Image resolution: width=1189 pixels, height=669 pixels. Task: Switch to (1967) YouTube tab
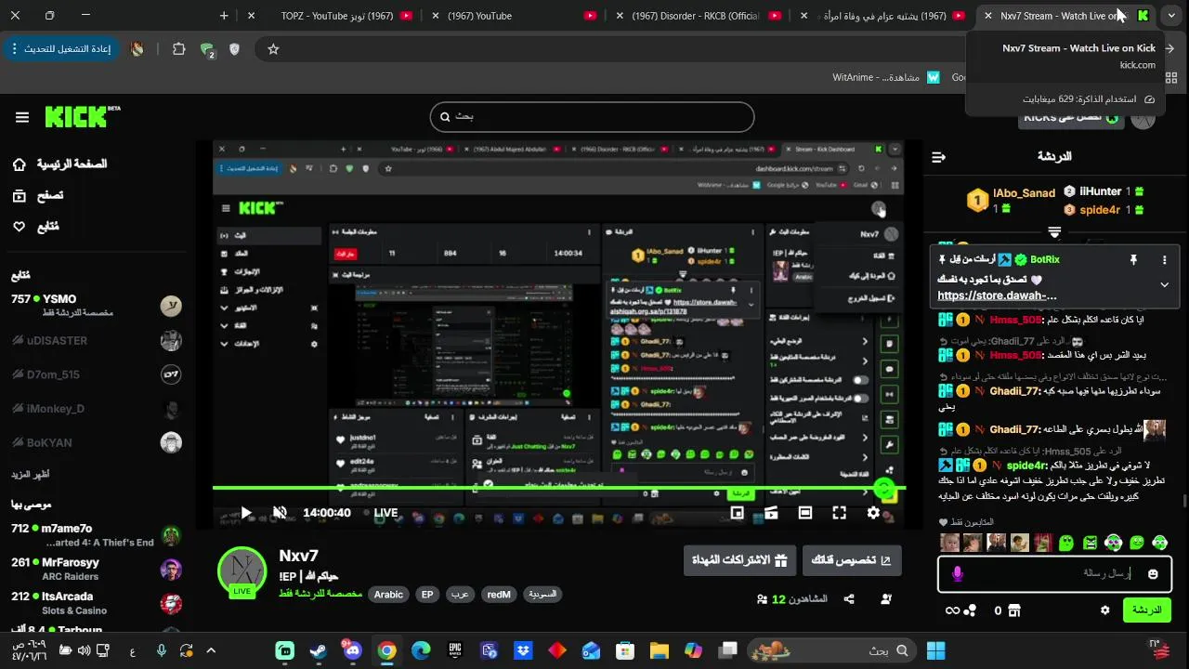[516, 16]
